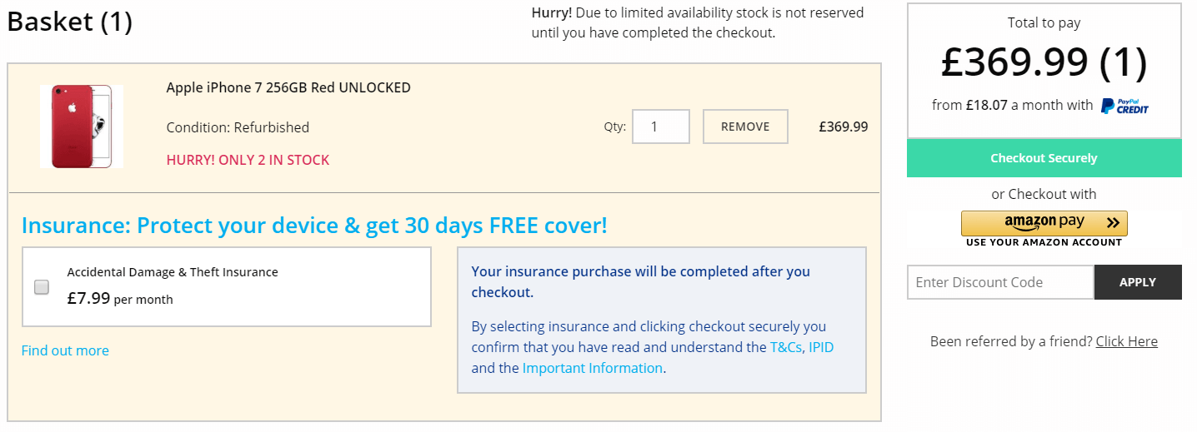Image resolution: width=1197 pixels, height=432 pixels.
Task: Open the refer a friend Click Here link
Action: [1126, 341]
